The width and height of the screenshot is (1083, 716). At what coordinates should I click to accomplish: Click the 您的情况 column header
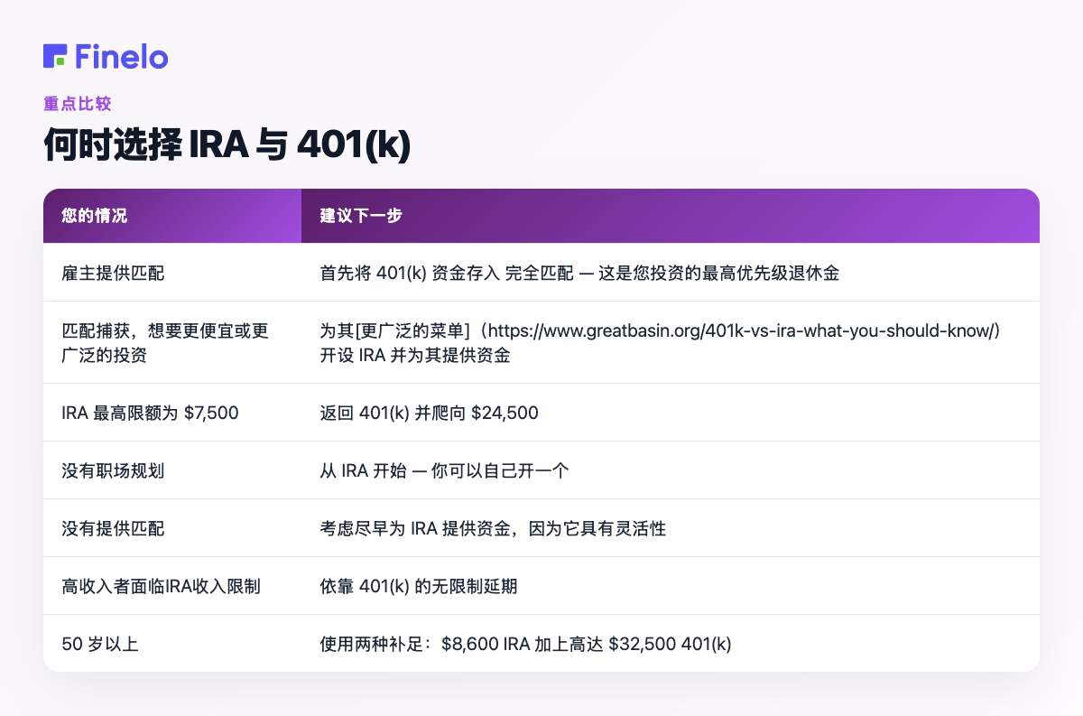point(172,216)
